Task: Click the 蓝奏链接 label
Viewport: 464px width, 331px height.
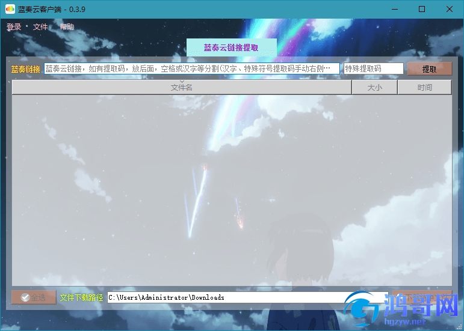Action: pyautogui.click(x=25, y=69)
